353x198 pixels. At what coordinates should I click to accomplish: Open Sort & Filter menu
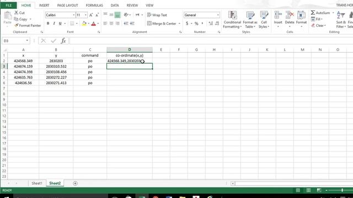tap(341, 20)
